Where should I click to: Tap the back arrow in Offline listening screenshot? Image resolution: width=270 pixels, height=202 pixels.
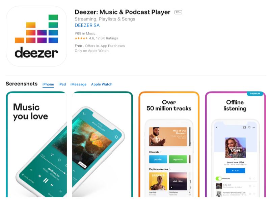tap(217, 127)
